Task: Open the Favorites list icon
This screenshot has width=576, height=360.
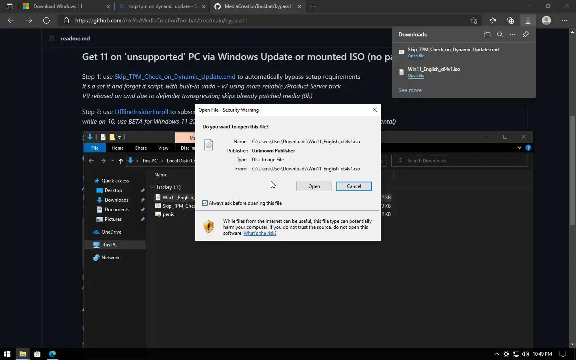Action: point(493,20)
